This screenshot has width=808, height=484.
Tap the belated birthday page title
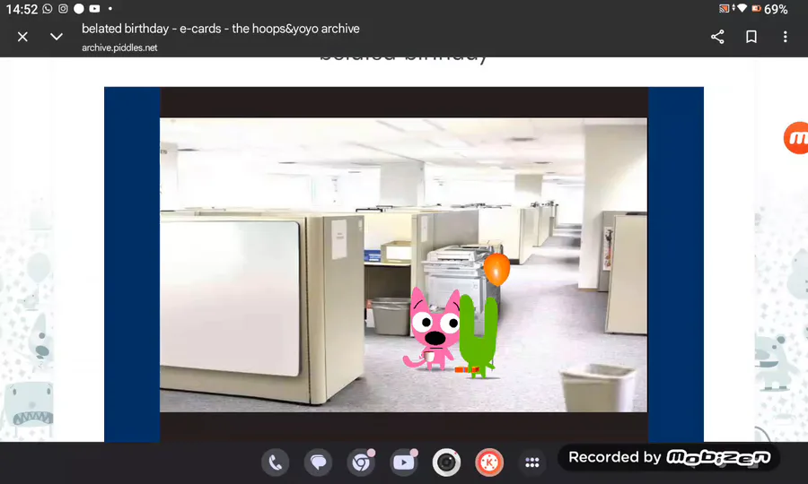click(x=221, y=29)
